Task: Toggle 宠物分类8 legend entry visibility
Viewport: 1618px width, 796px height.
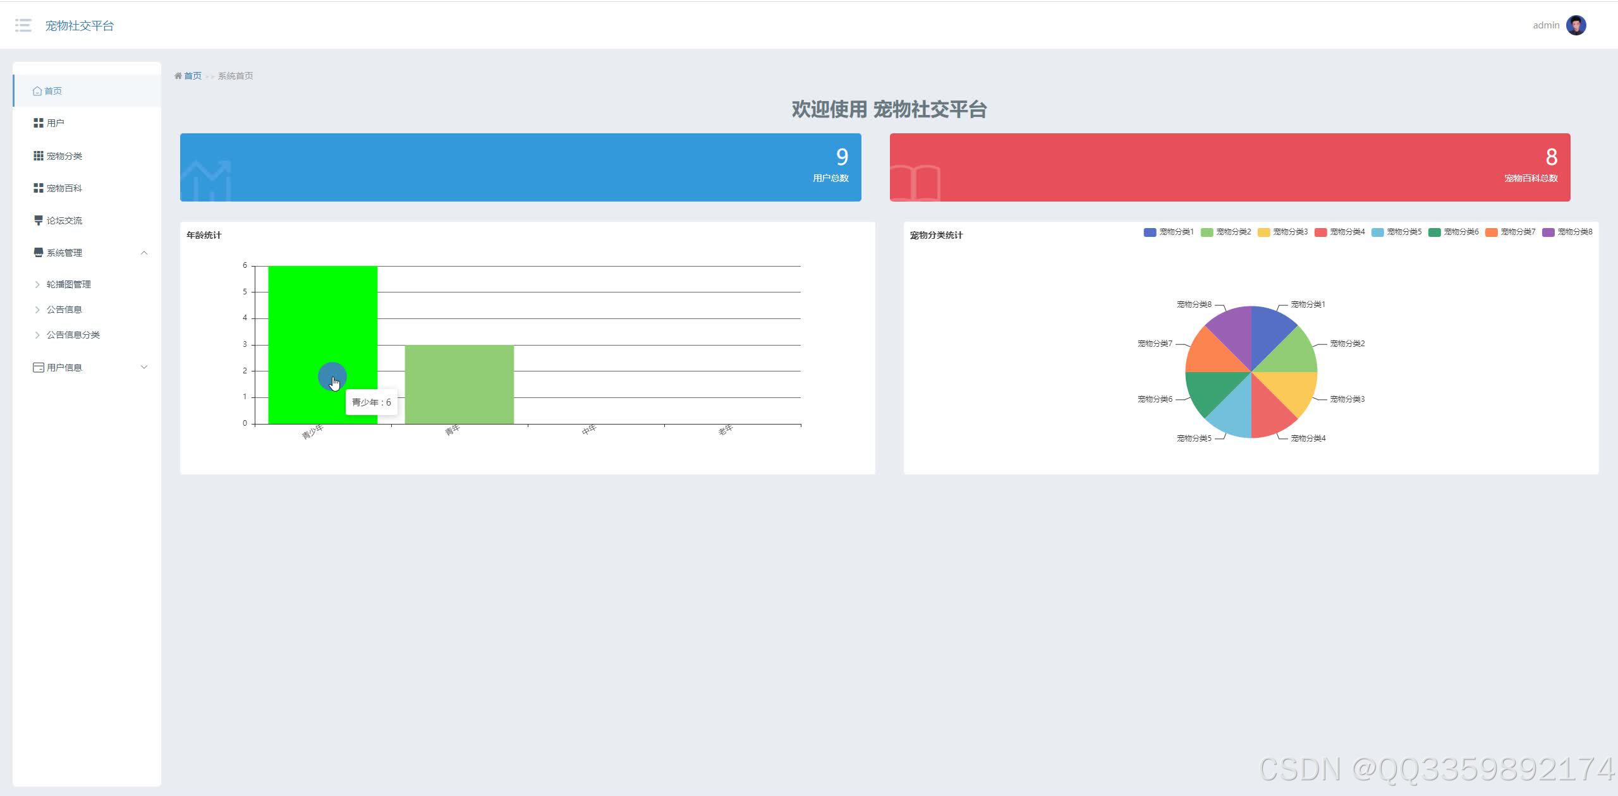Action: [x=1567, y=232]
